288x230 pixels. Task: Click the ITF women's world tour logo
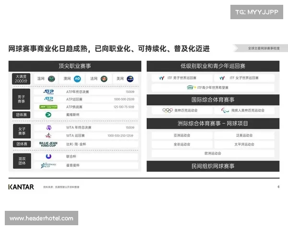(222, 78)
